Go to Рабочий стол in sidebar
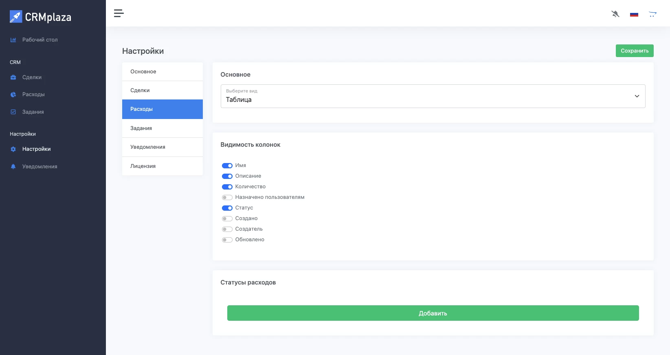The width and height of the screenshot is (670, 355). click(x=40, y=40)
